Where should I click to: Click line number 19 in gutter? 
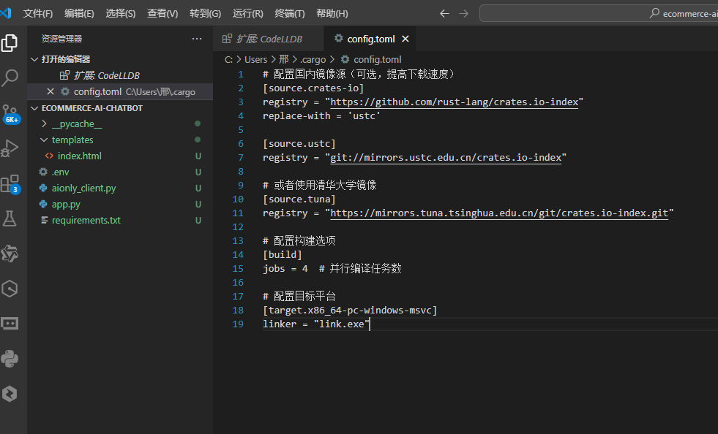[x=238, y=324]
